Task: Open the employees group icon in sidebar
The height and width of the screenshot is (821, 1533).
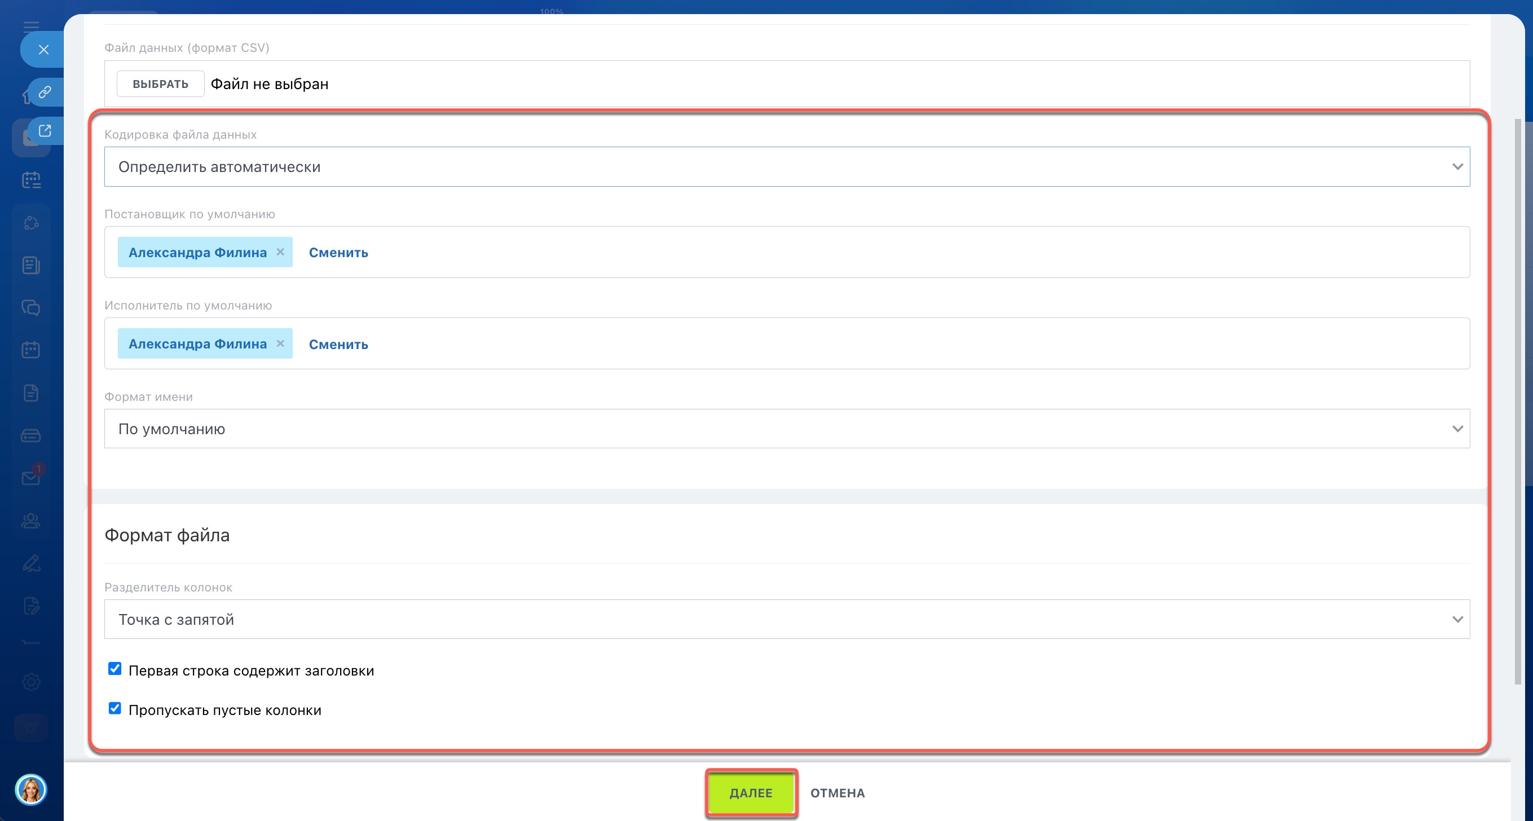Action: tap(31, 520)
